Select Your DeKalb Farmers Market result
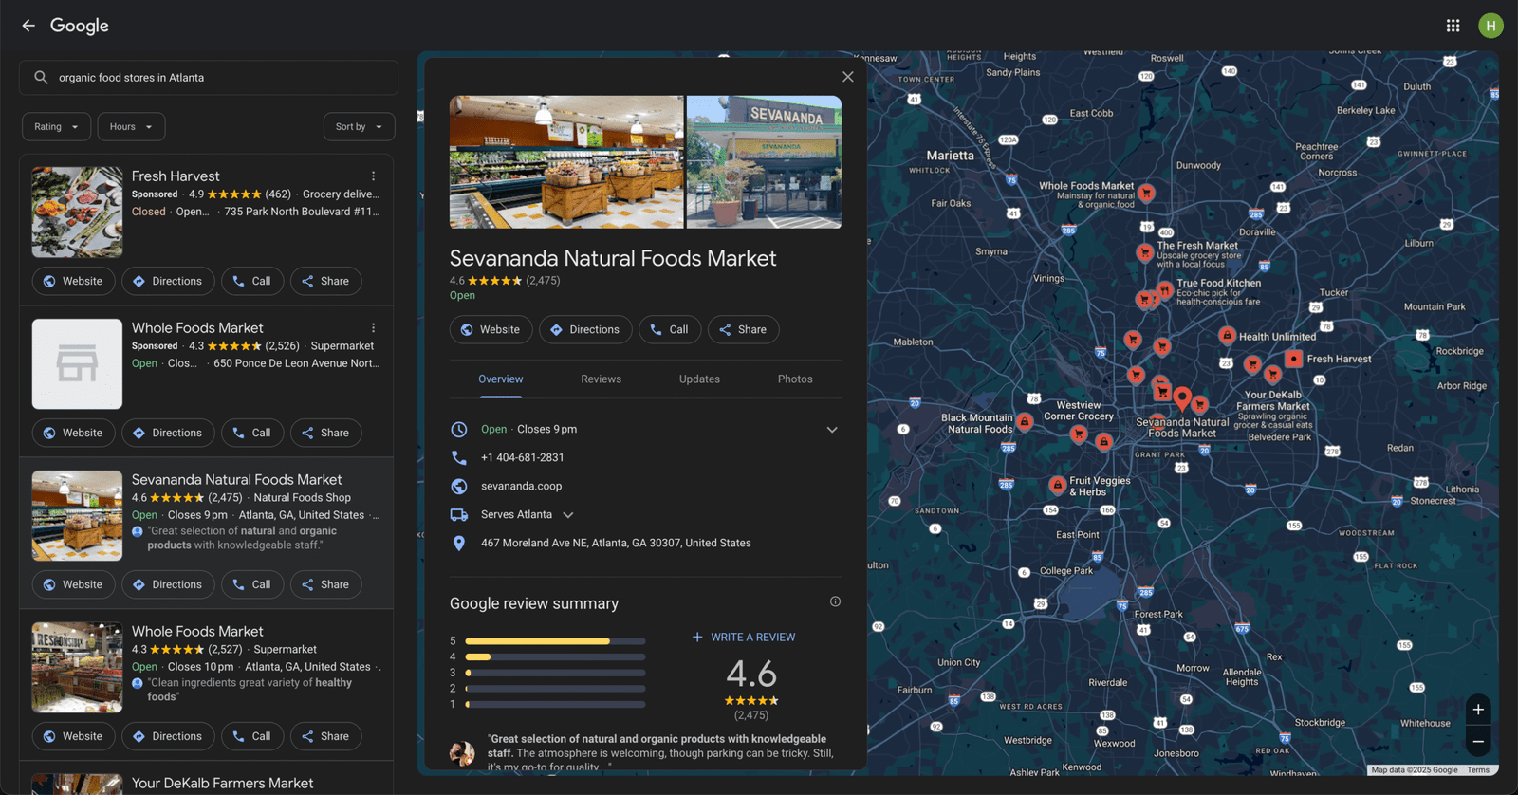 coord(222,783)
